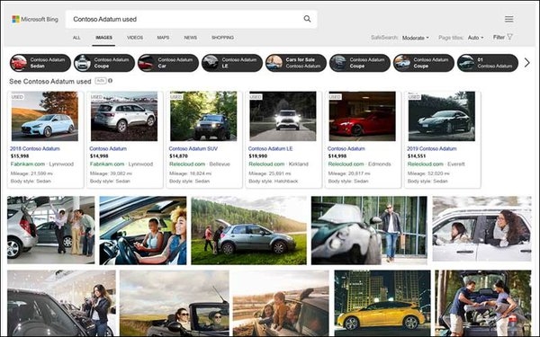Viewport: 540px width, 337px height.
Task: Switch to the Videos tab
Action: pyautogui.click(x=135, y=38)
